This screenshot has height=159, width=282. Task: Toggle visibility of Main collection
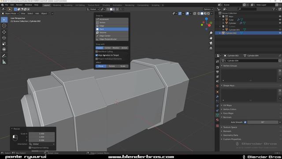click(280, 16)
